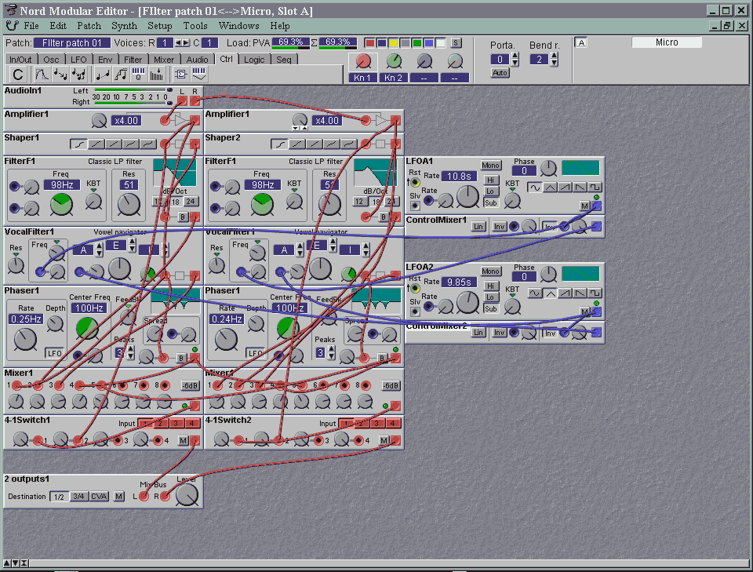The height and width of the screenshot is (572, 753).
Task: Pick the red cable color swatch
Action: tap(369, 43)
